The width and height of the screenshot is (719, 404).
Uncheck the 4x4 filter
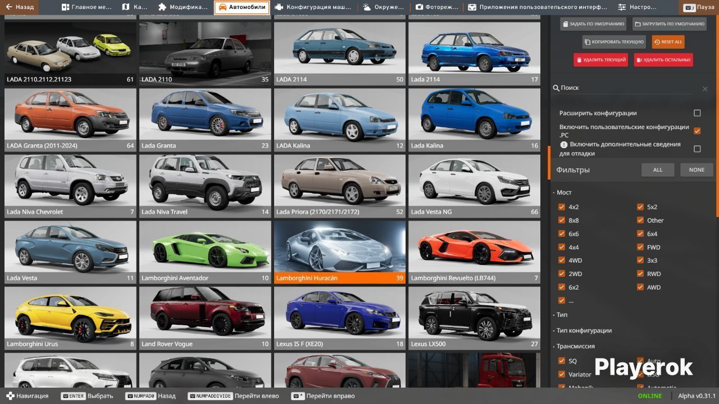click(562, 247)
